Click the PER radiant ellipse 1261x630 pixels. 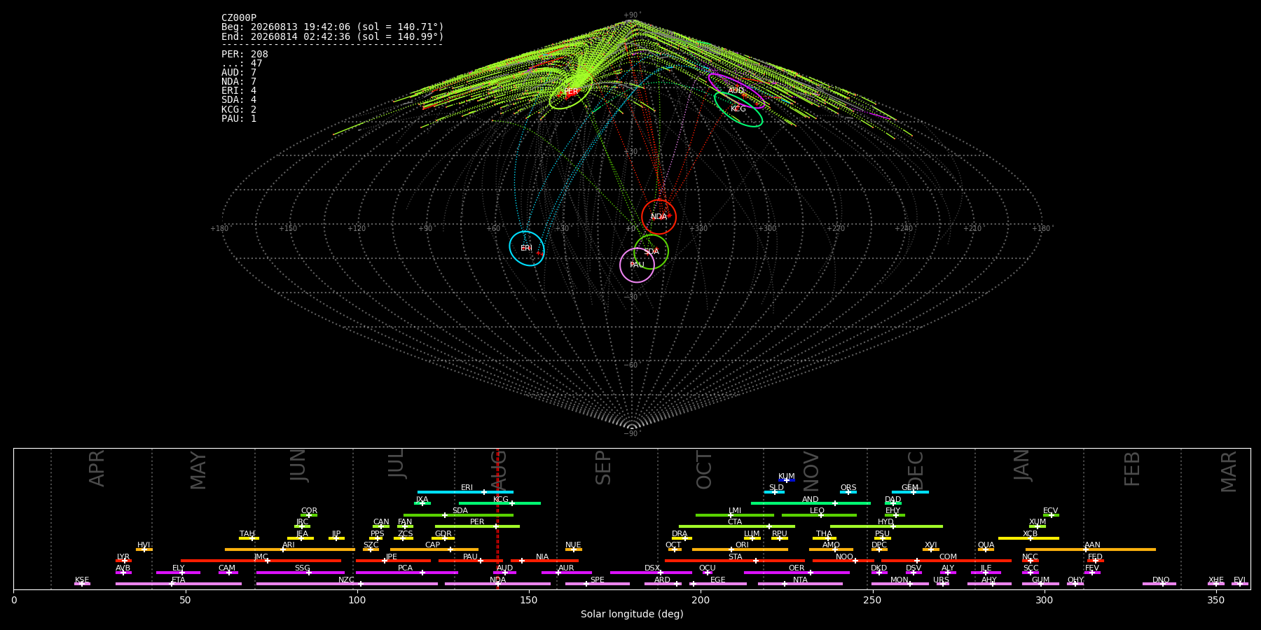click(x=571, y=92)
